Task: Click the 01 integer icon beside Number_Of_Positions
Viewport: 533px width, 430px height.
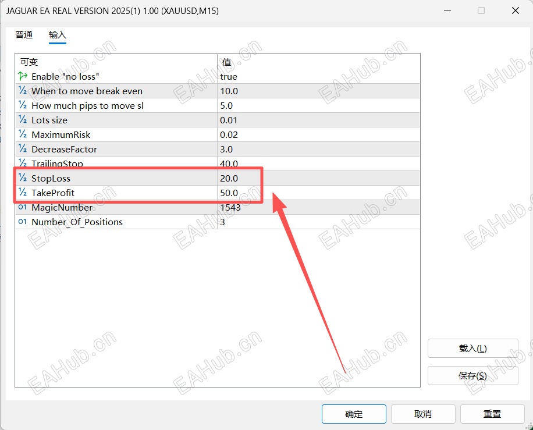Action: coord(23,222)
